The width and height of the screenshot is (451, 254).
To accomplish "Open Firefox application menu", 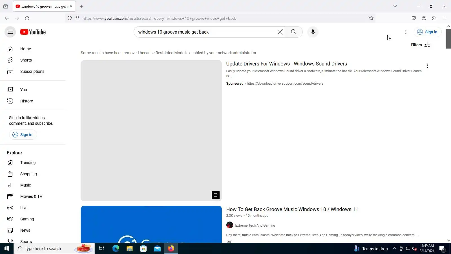I will pos(444,18).
